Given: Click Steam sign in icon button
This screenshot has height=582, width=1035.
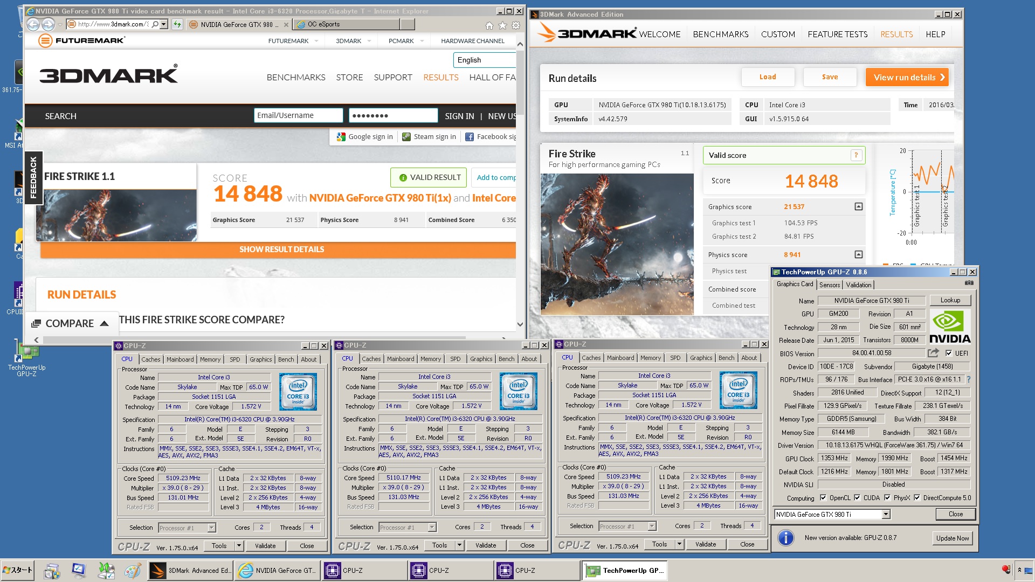Looking at the screenshot, I should [429, 137].
